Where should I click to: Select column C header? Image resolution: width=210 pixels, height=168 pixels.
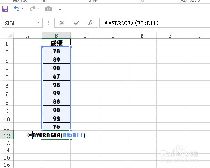coord(85,36)
